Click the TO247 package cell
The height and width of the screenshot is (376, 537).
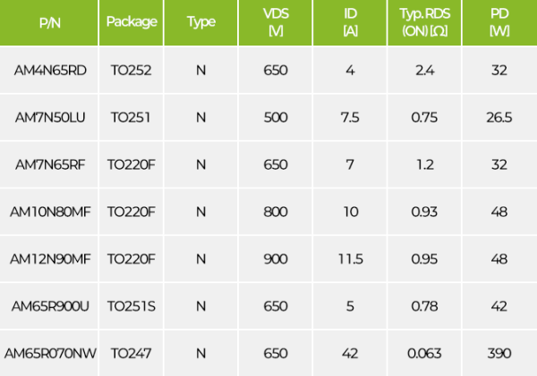[x=132, y=353]
